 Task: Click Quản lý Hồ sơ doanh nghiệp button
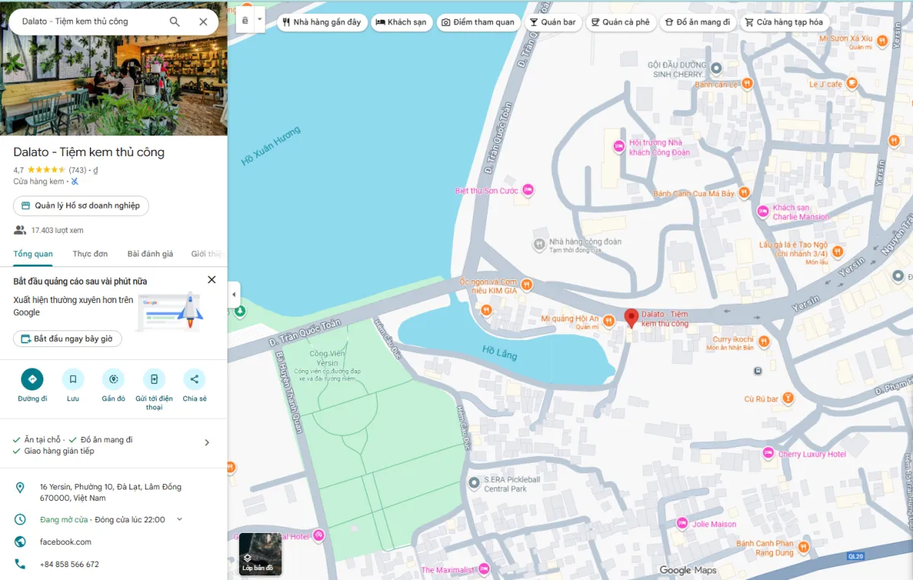click(x=81, y=206)
